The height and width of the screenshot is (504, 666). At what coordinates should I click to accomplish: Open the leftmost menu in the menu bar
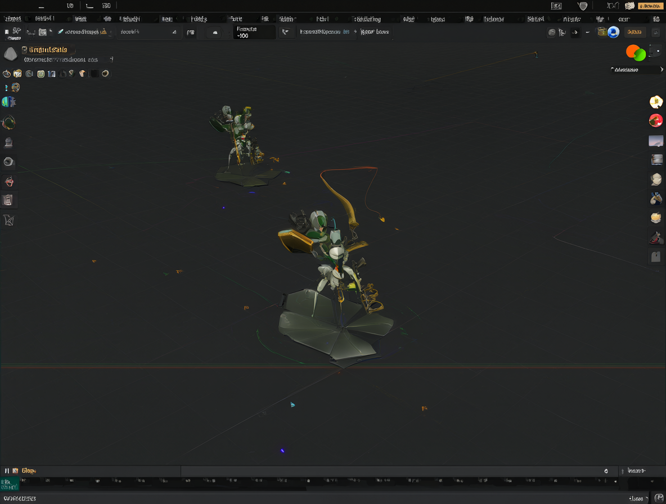pyautogui.click(x=13, y=19)
